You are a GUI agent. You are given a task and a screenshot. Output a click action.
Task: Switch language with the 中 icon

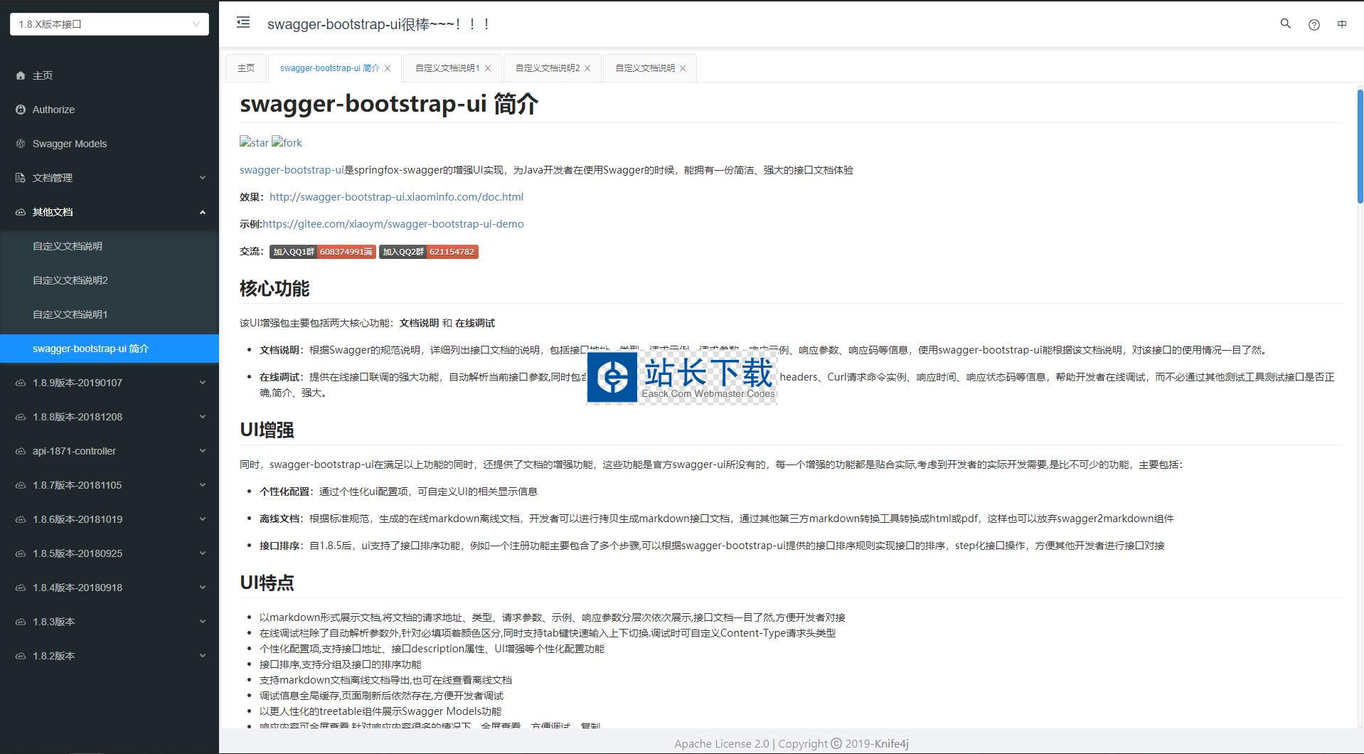point(1341,24)
